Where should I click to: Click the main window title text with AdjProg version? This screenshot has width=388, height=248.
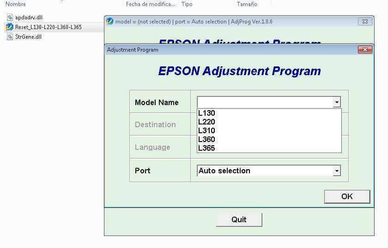(194, 22)
